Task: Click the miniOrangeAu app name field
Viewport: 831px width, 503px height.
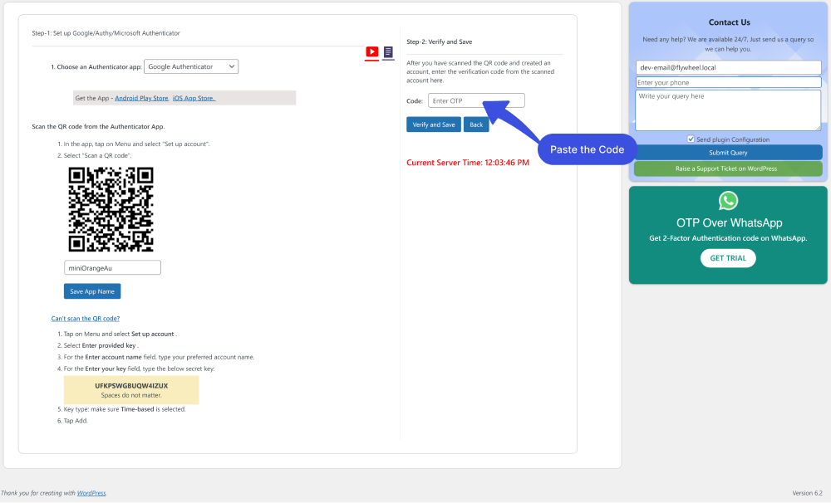Action: click(112, 268)
